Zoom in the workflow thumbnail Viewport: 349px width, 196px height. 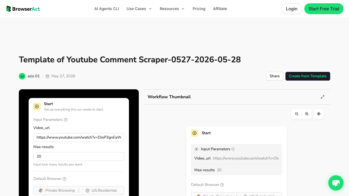click(x=307, y=114)
